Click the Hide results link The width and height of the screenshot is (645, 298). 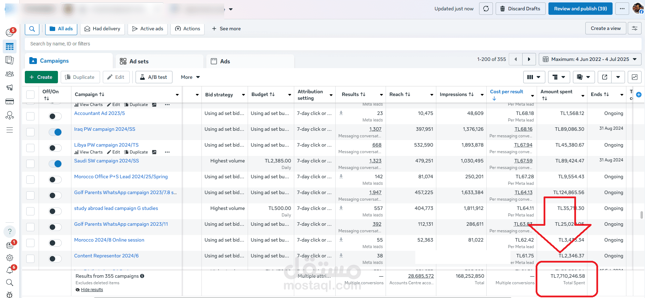[92, 290]
